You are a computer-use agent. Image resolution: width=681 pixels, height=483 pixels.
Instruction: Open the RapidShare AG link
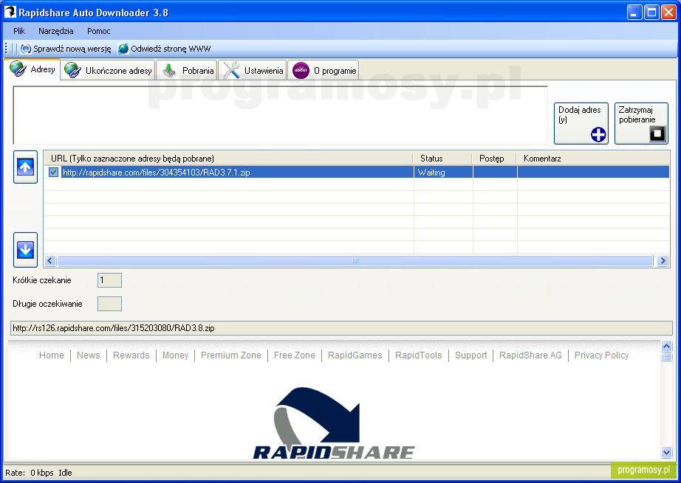point(530,355)
